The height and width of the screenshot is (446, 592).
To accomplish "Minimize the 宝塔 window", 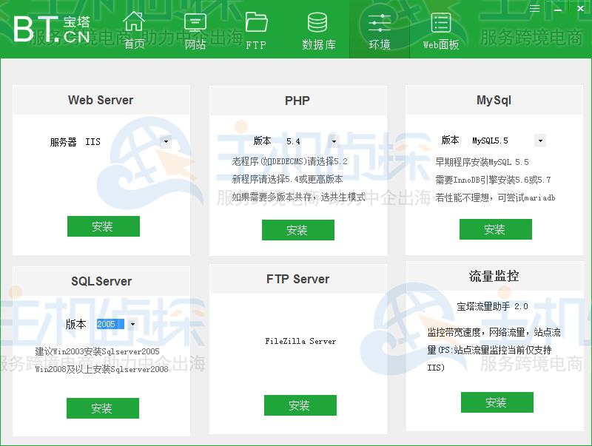I will (x=558, y=9).
